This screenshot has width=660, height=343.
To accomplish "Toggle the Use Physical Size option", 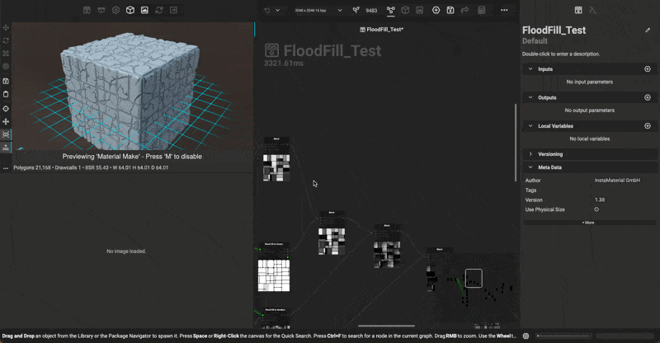I will [x=596, y=209].
